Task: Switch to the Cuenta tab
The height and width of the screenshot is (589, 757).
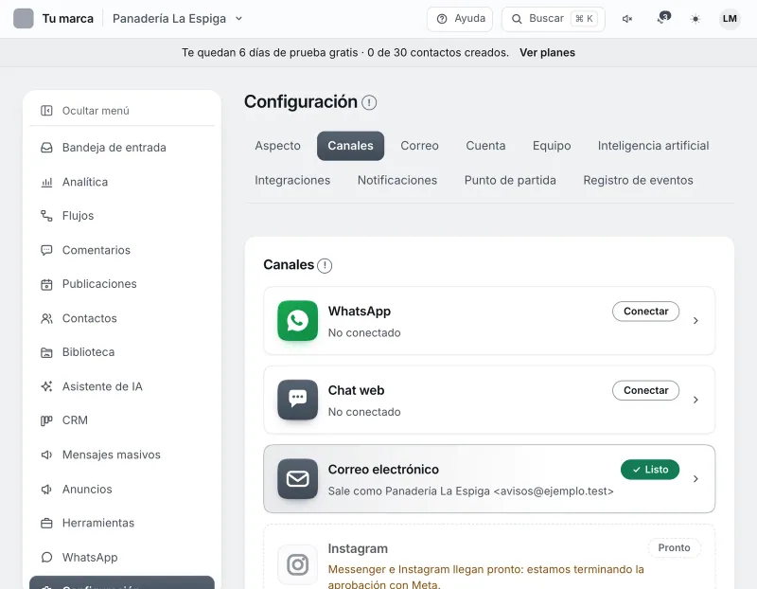Action: (485, 146)
